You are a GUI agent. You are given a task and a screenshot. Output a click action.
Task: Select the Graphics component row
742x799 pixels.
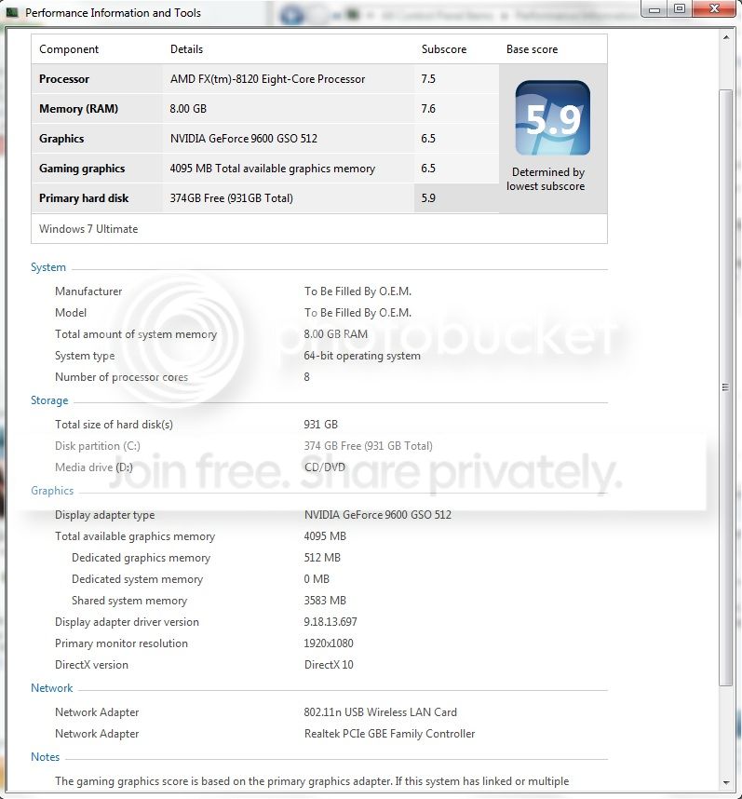[x=264, y=139]
